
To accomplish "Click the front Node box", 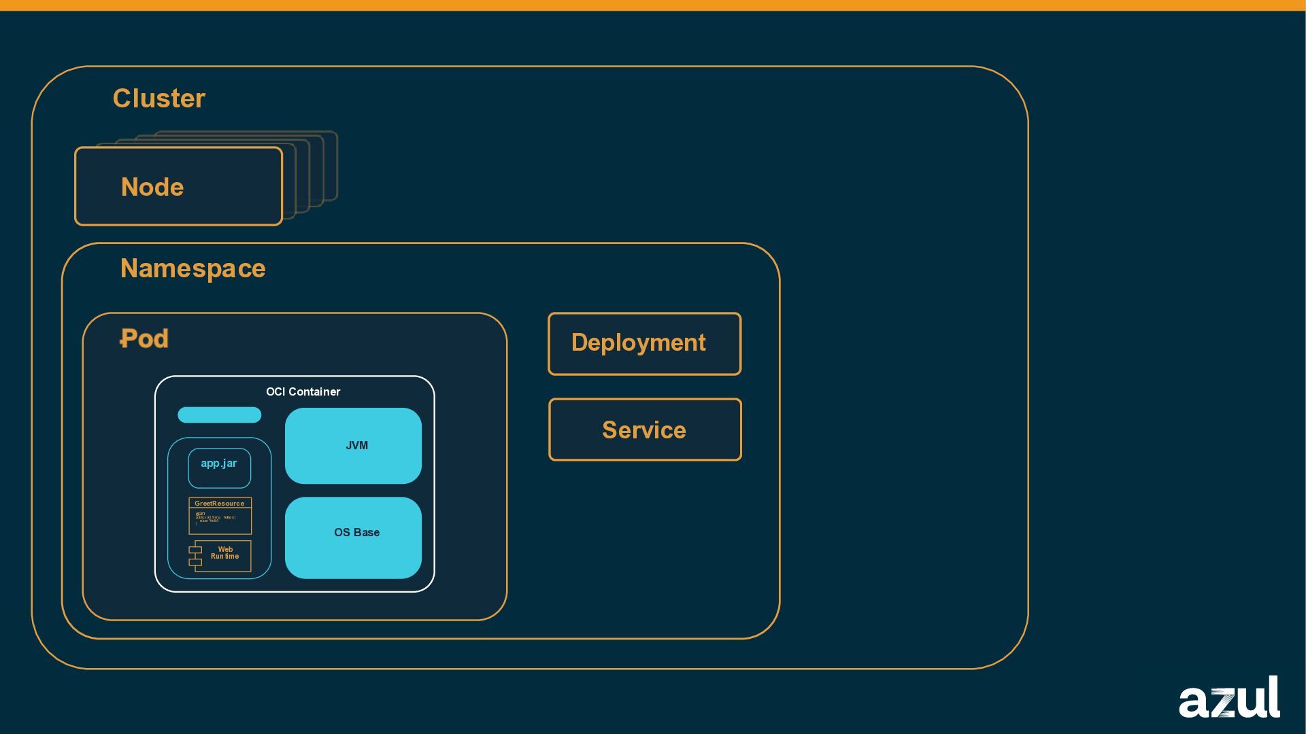I will click(x=178, y=186).
